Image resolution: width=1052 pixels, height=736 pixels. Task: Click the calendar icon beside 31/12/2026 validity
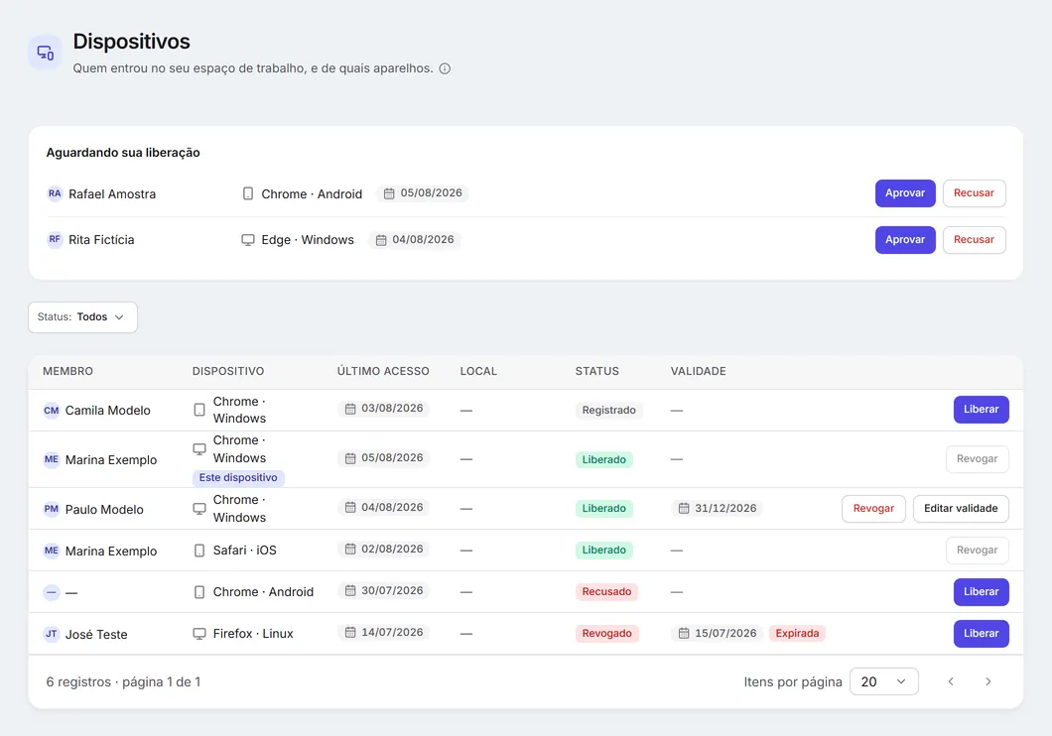click(683, 508)
